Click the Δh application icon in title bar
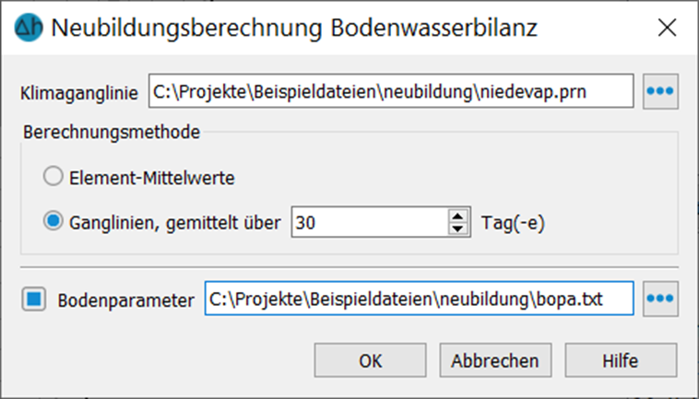Viewport: 699px width, 399px height. pos(28,27)
